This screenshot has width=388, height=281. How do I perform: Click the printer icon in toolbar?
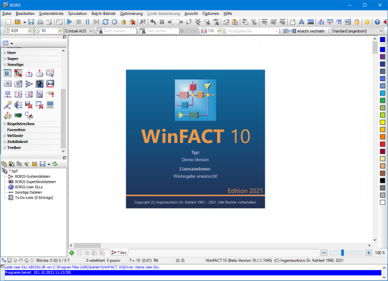(40, 22)
